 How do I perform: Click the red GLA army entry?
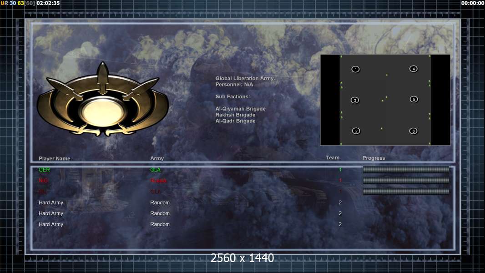(x=155, y=192)
